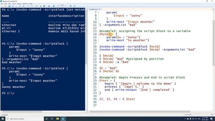Click '& $MySB2 -a "Bad"' on line 23
Image resolution: width=215 pixels, height=121 pixels.
[x=114, y=62]
